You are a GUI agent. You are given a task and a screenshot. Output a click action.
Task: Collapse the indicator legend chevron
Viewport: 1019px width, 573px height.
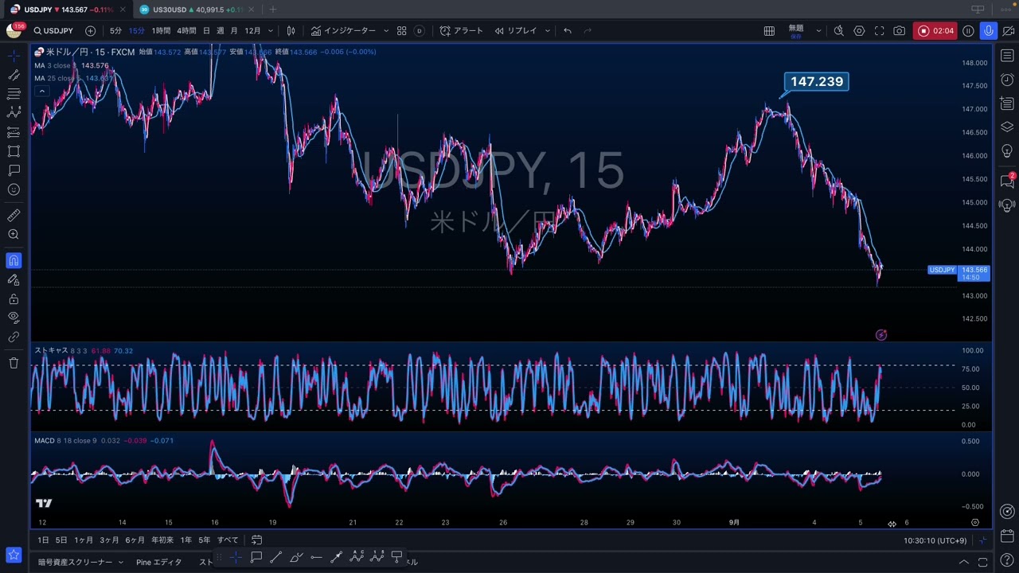(x=41, y=92)
